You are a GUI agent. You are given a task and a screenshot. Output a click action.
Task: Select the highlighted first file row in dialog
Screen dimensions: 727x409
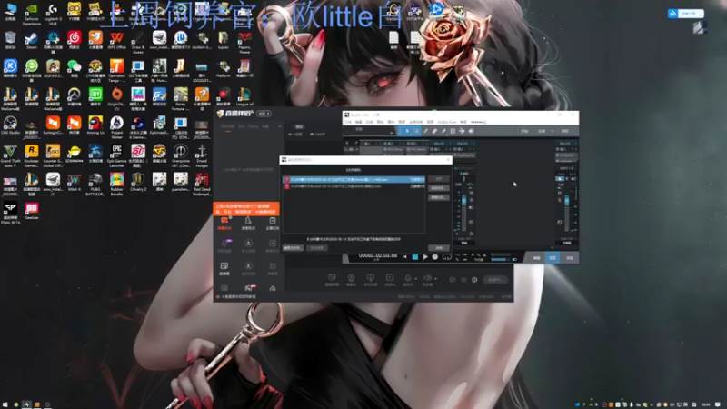click(354, 179)
